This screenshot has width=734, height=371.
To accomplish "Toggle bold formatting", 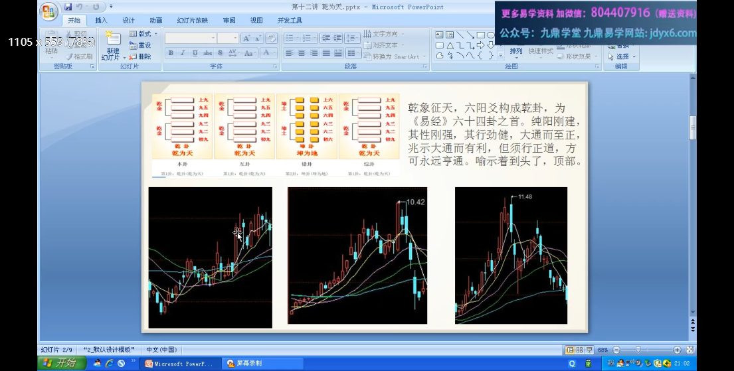I will (171, 53).
